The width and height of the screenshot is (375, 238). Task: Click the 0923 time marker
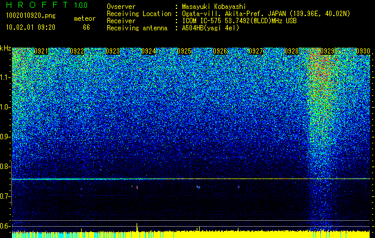[x=113, y=51]
